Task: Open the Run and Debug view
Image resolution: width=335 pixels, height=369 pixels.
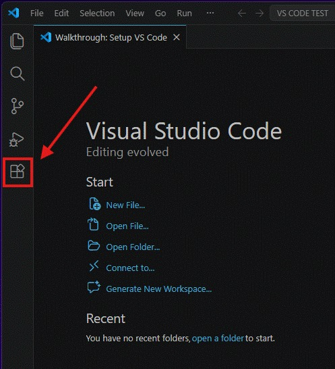Action: (16, 139)
